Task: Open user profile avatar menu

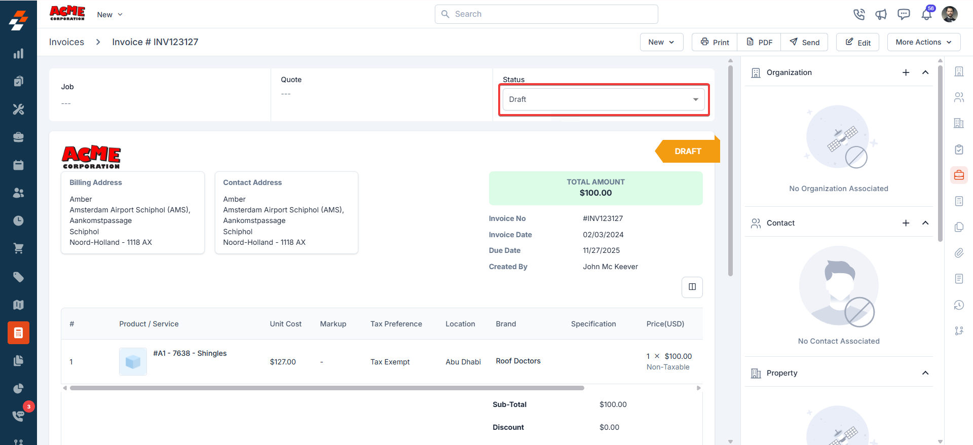Action: [x=950, y=14]
